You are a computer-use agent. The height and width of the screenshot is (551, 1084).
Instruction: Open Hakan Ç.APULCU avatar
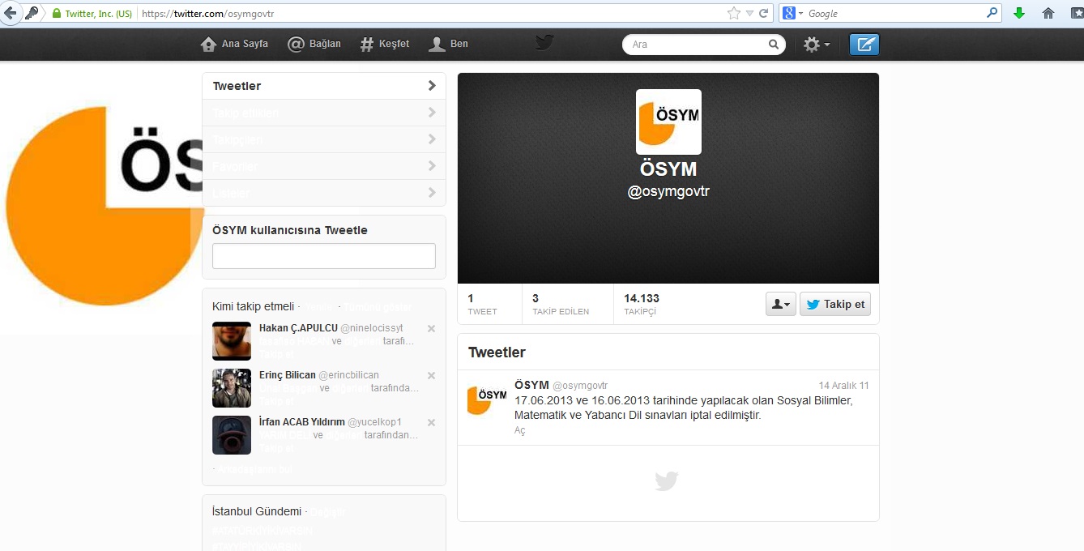(232, 341)
